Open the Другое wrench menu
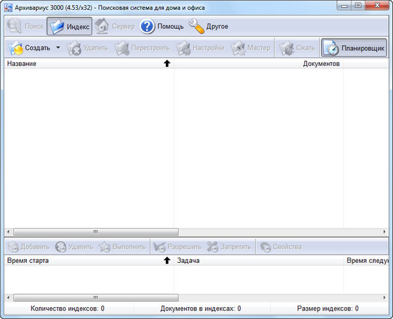Image resolution: width=393 pixels, height=319 pixels. [x=196, y=27]
